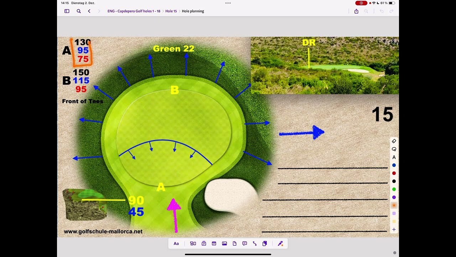Toggle the drawing pencil tool
Image resolution: width=456 pixels, height=257 pixels.
tap(280, 243)
